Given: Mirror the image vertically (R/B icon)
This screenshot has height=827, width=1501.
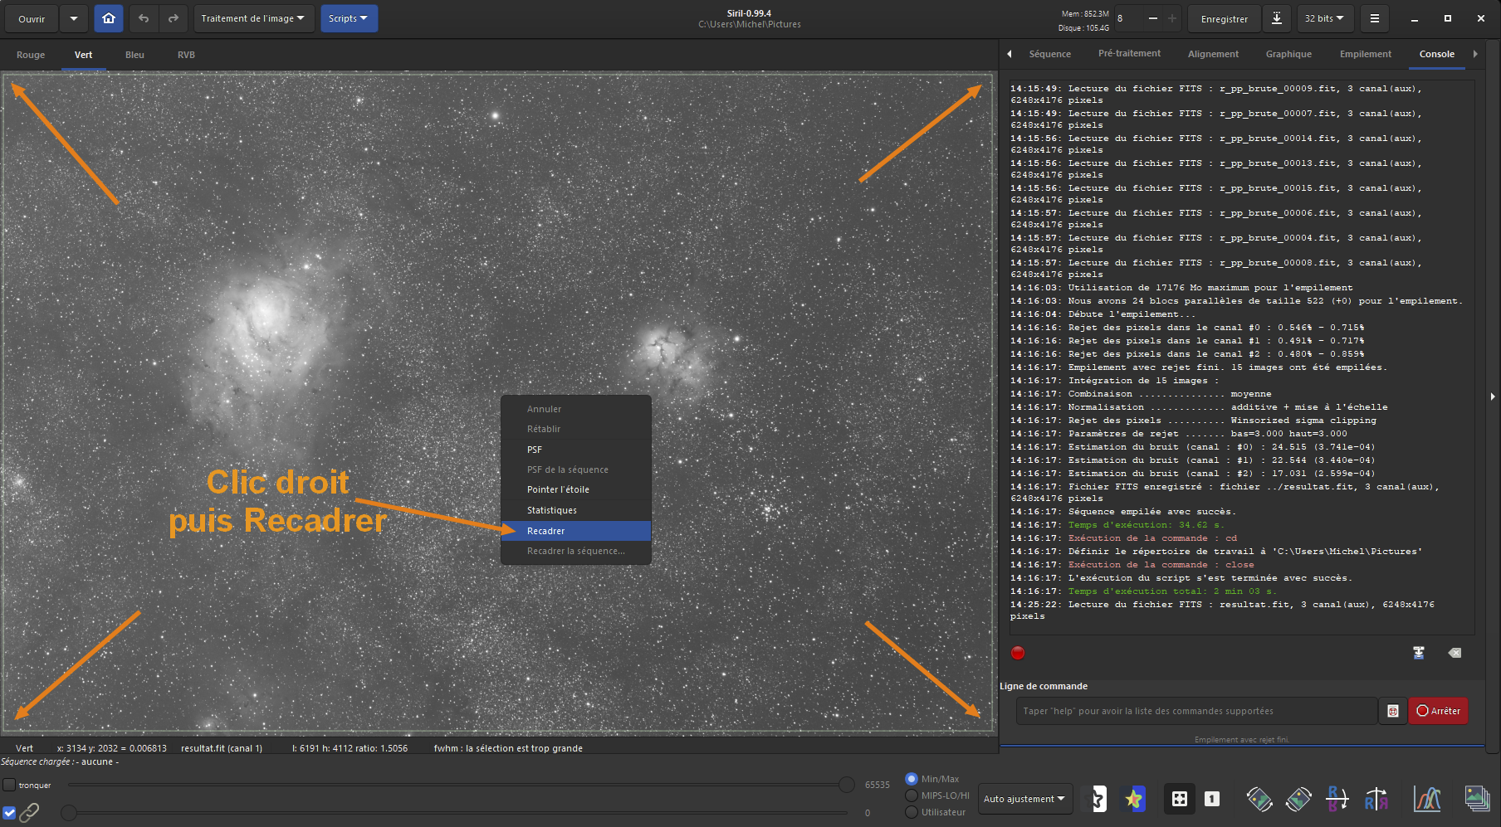Looking at the screenshot, I should click(x=1337, y=799).
